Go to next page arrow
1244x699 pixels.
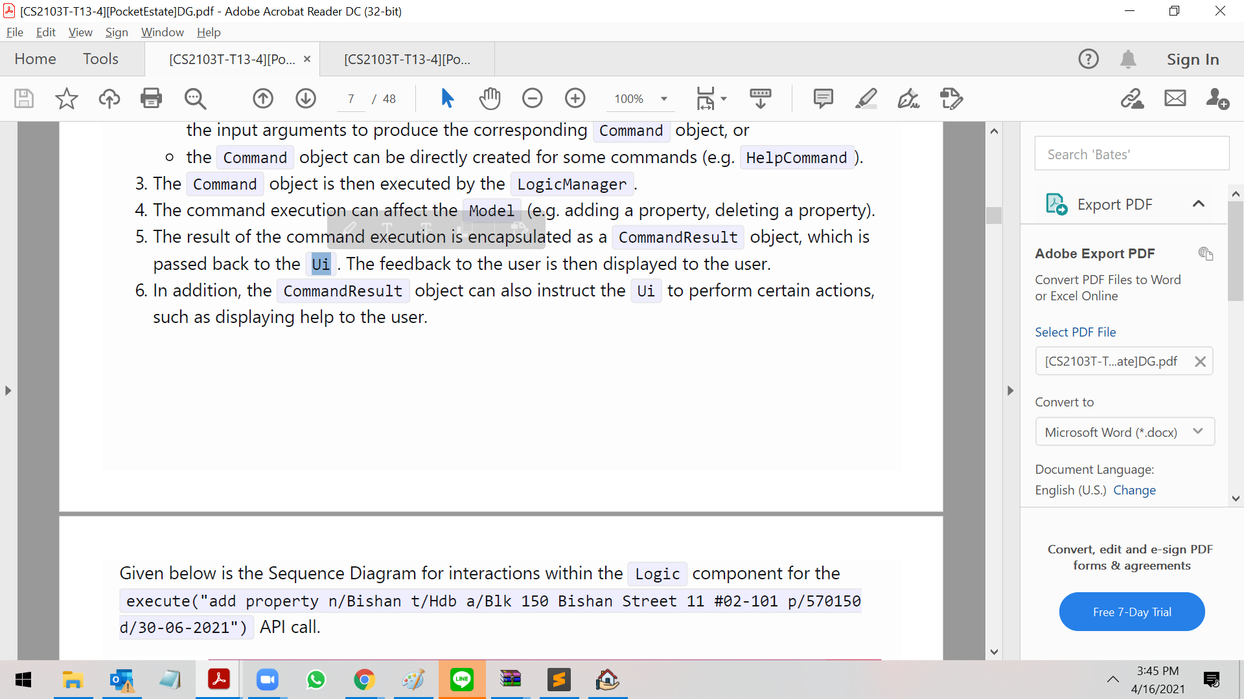pyautogui.click(x=306, y=98)
